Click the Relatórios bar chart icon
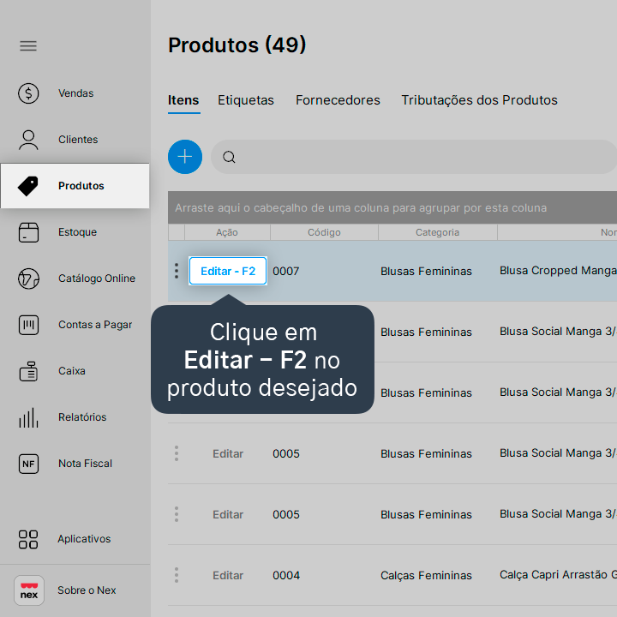This screenshot has width=617, height=617. pos(28,417)
